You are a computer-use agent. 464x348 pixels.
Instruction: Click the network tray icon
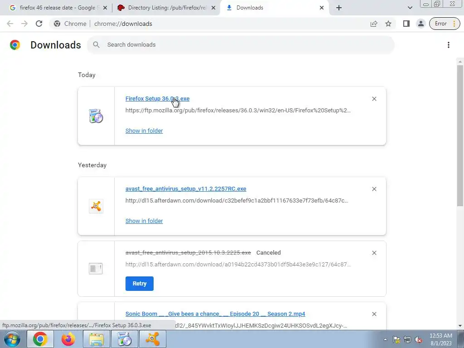click(x=407, y=340)
